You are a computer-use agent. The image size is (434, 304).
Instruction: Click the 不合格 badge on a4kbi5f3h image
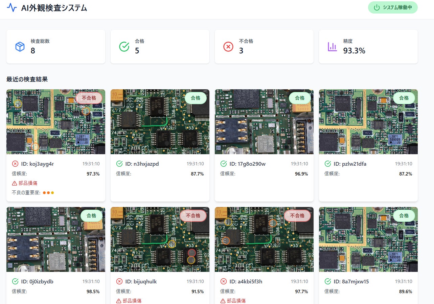297,216
